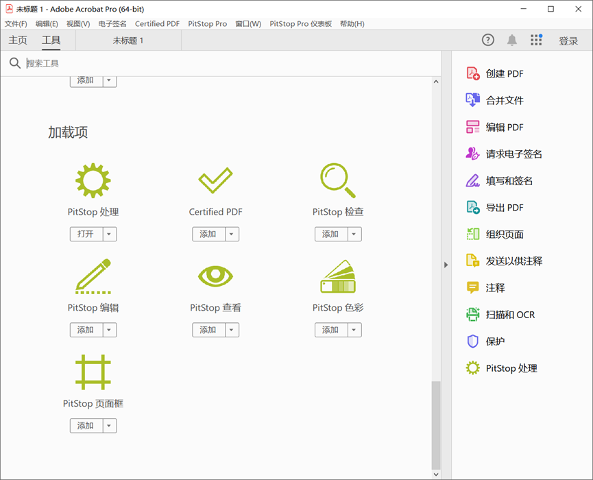Click 添加 button under PitStop 查看
Viewport: 593px width, 480px height.
[x=209, y=330]
